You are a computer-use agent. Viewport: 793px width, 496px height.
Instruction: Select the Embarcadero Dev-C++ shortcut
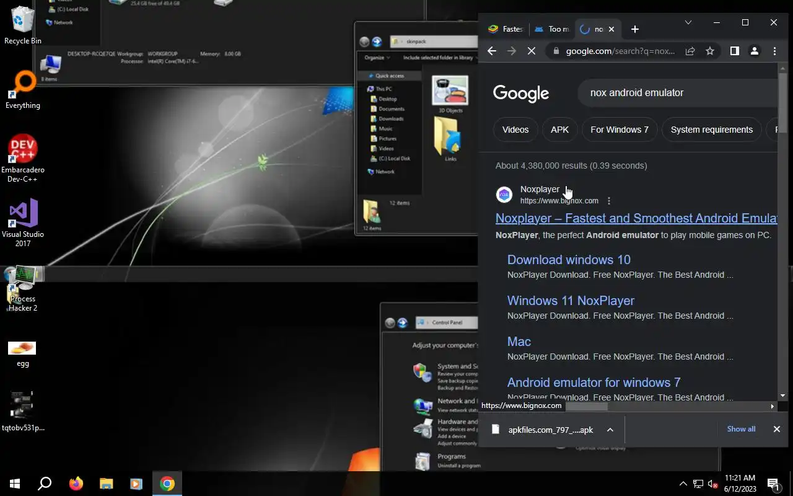pos(23,159)
